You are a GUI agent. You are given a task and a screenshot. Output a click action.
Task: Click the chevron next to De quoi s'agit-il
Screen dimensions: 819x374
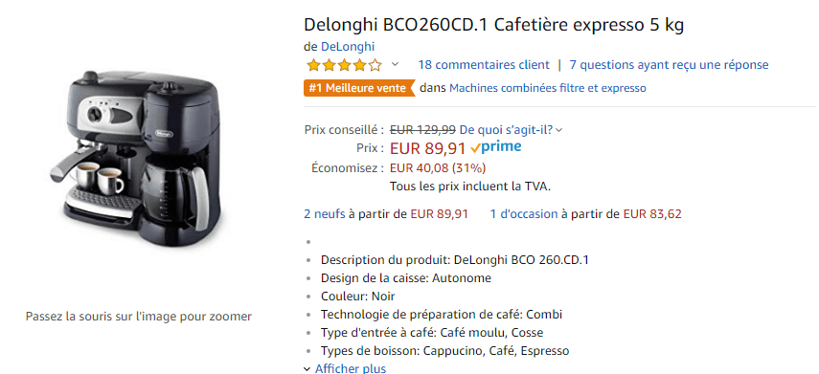(x=559, y=130)
